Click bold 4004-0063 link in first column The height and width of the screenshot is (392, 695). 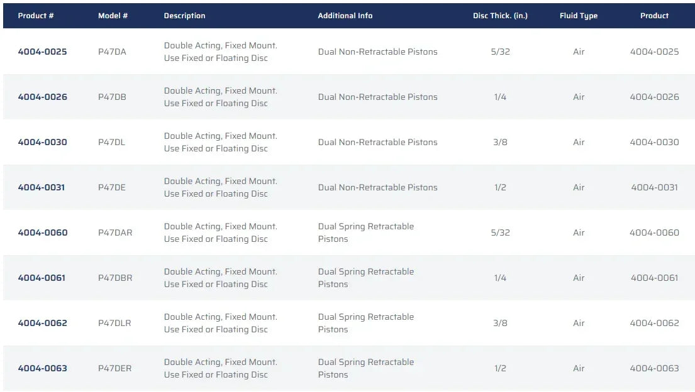[42, 368]
